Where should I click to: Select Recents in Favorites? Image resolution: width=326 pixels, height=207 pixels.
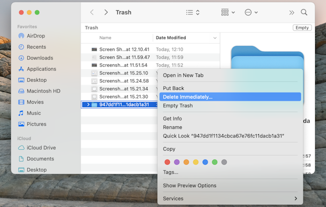32,47
